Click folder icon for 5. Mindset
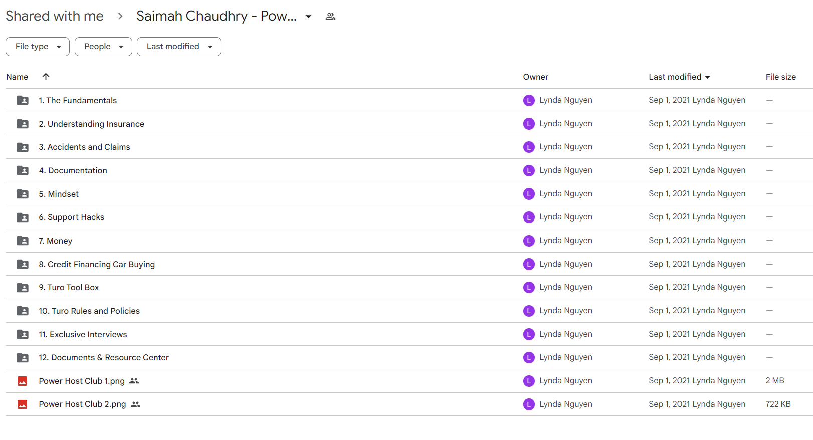This screenshot has width=813, height=440. pos(23,194)
